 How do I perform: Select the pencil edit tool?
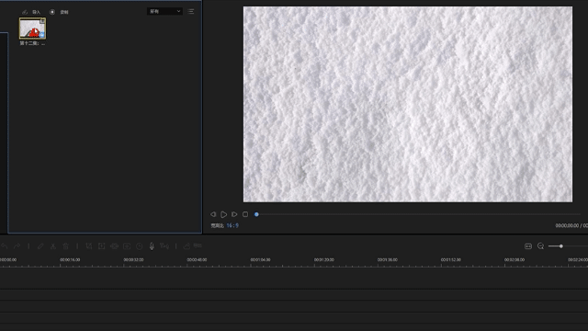40,246
